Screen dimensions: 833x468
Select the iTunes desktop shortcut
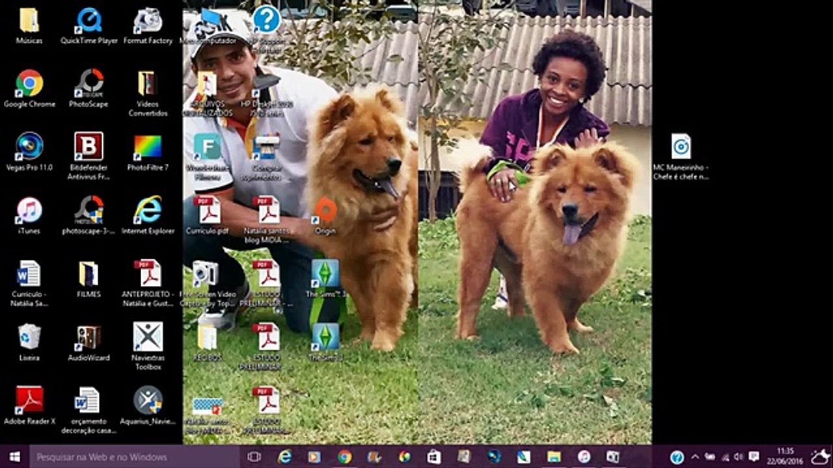click(x=29, y=216)
